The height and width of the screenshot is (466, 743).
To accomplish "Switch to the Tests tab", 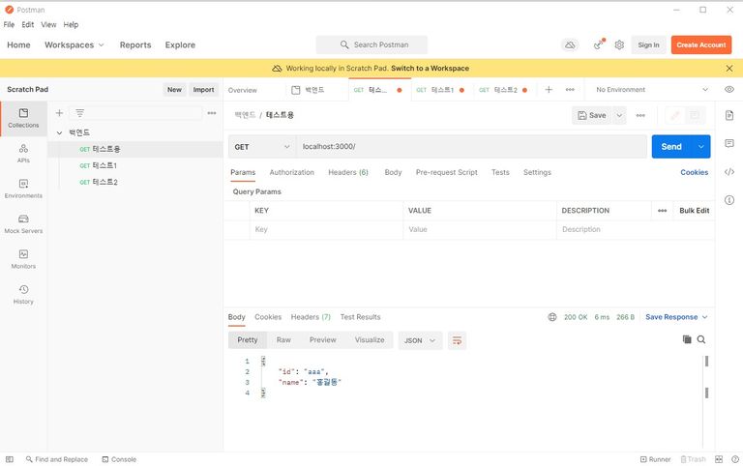I will coord(500,172).
